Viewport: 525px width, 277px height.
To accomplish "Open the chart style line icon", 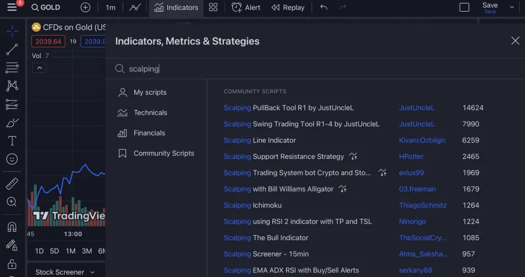I will pyautogui.click(x=135, y=8).
